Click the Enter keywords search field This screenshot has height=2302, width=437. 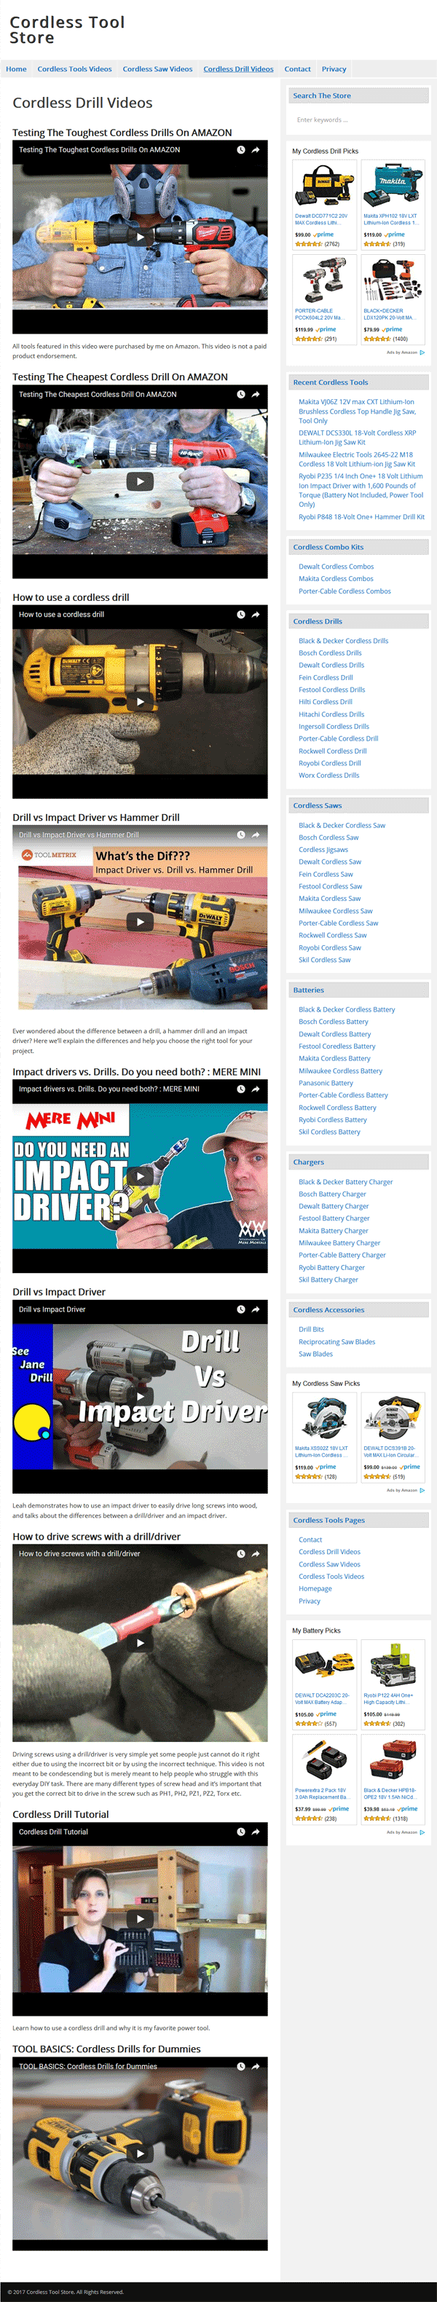point(358,119)
